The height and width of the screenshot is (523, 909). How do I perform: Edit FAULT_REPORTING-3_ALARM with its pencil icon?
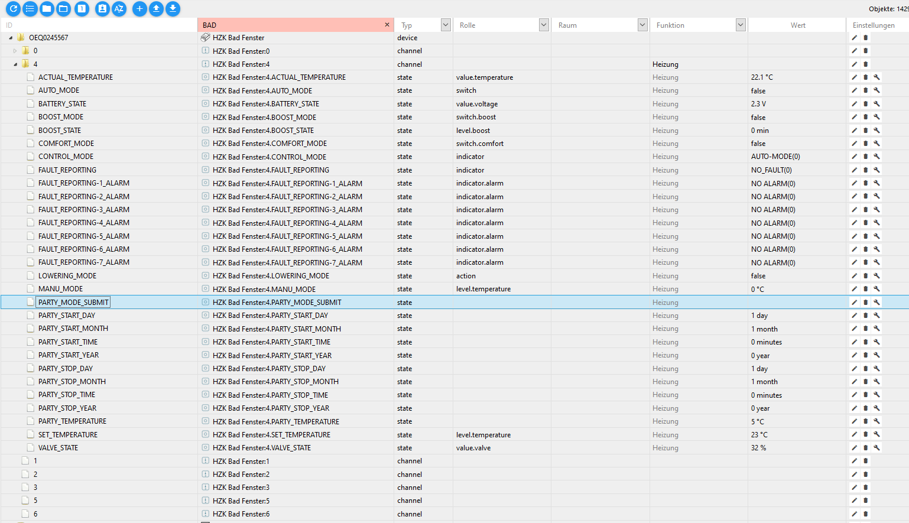(854, 210)
